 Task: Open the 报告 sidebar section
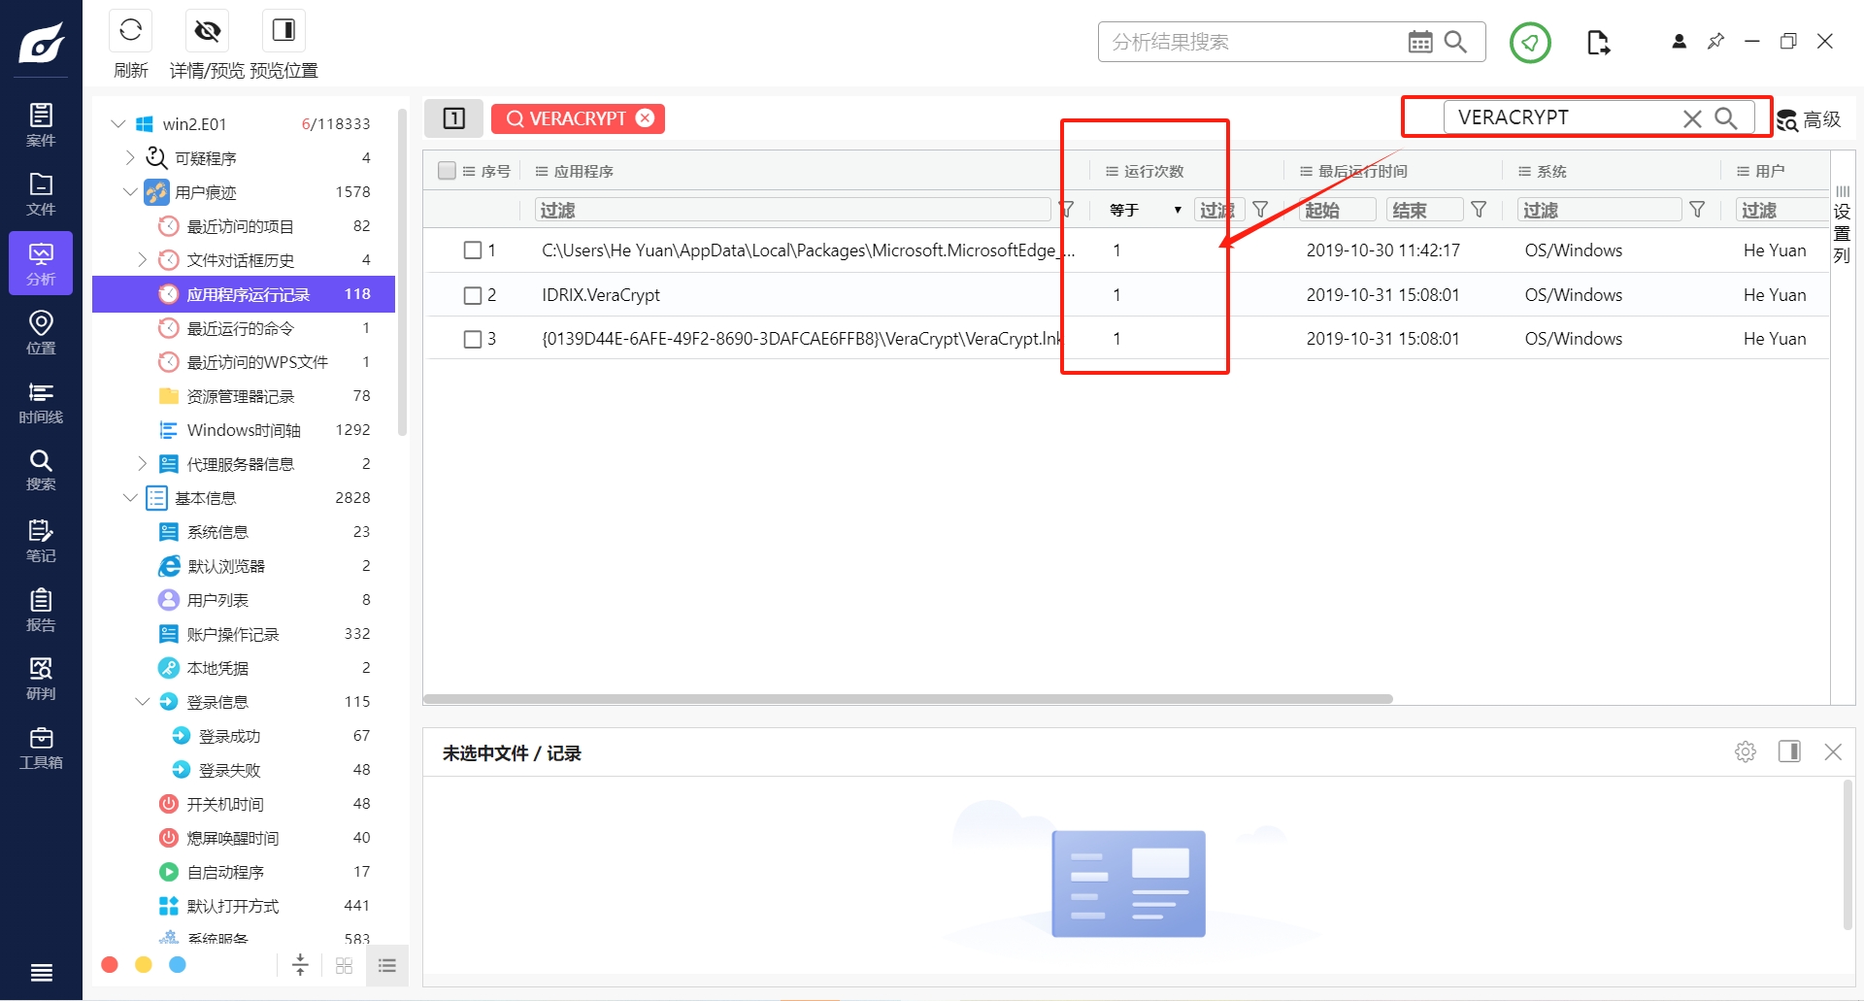pos(41,610)
